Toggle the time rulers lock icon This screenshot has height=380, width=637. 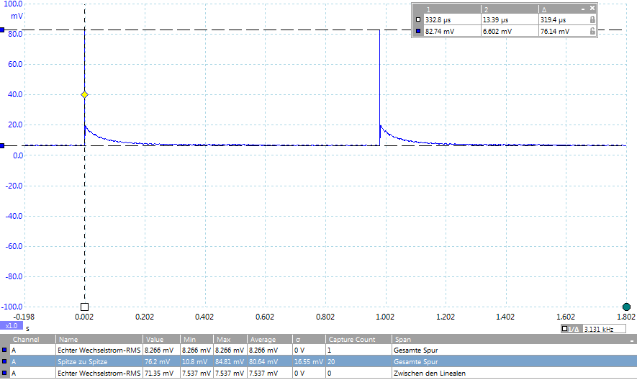coord(592,19)
